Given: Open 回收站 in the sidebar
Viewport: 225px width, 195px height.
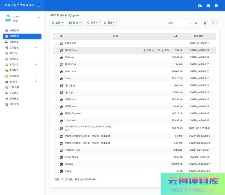Looking at the screenshot, I should point(13,53).
